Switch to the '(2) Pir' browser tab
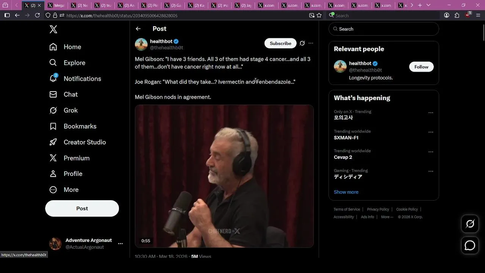This screenshot has width=485, height=273. pos(150,5)
